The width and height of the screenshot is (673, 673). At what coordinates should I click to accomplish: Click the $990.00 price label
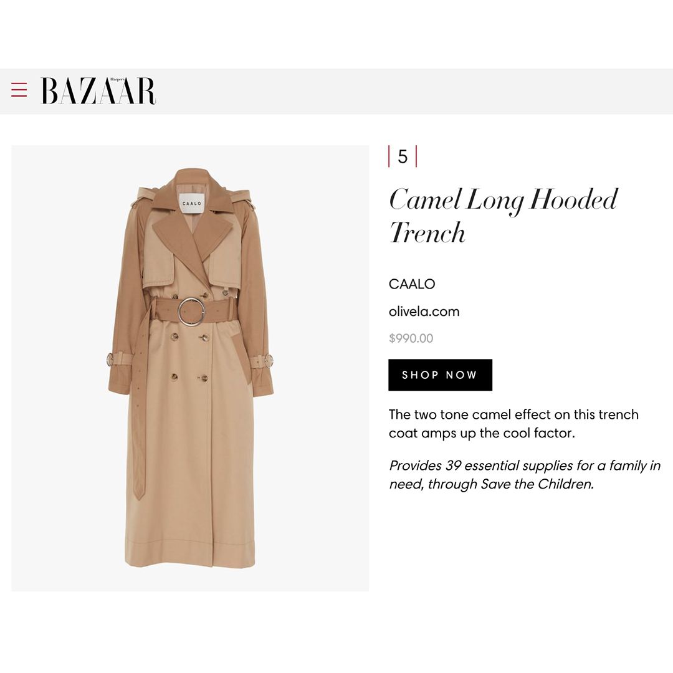411,338
